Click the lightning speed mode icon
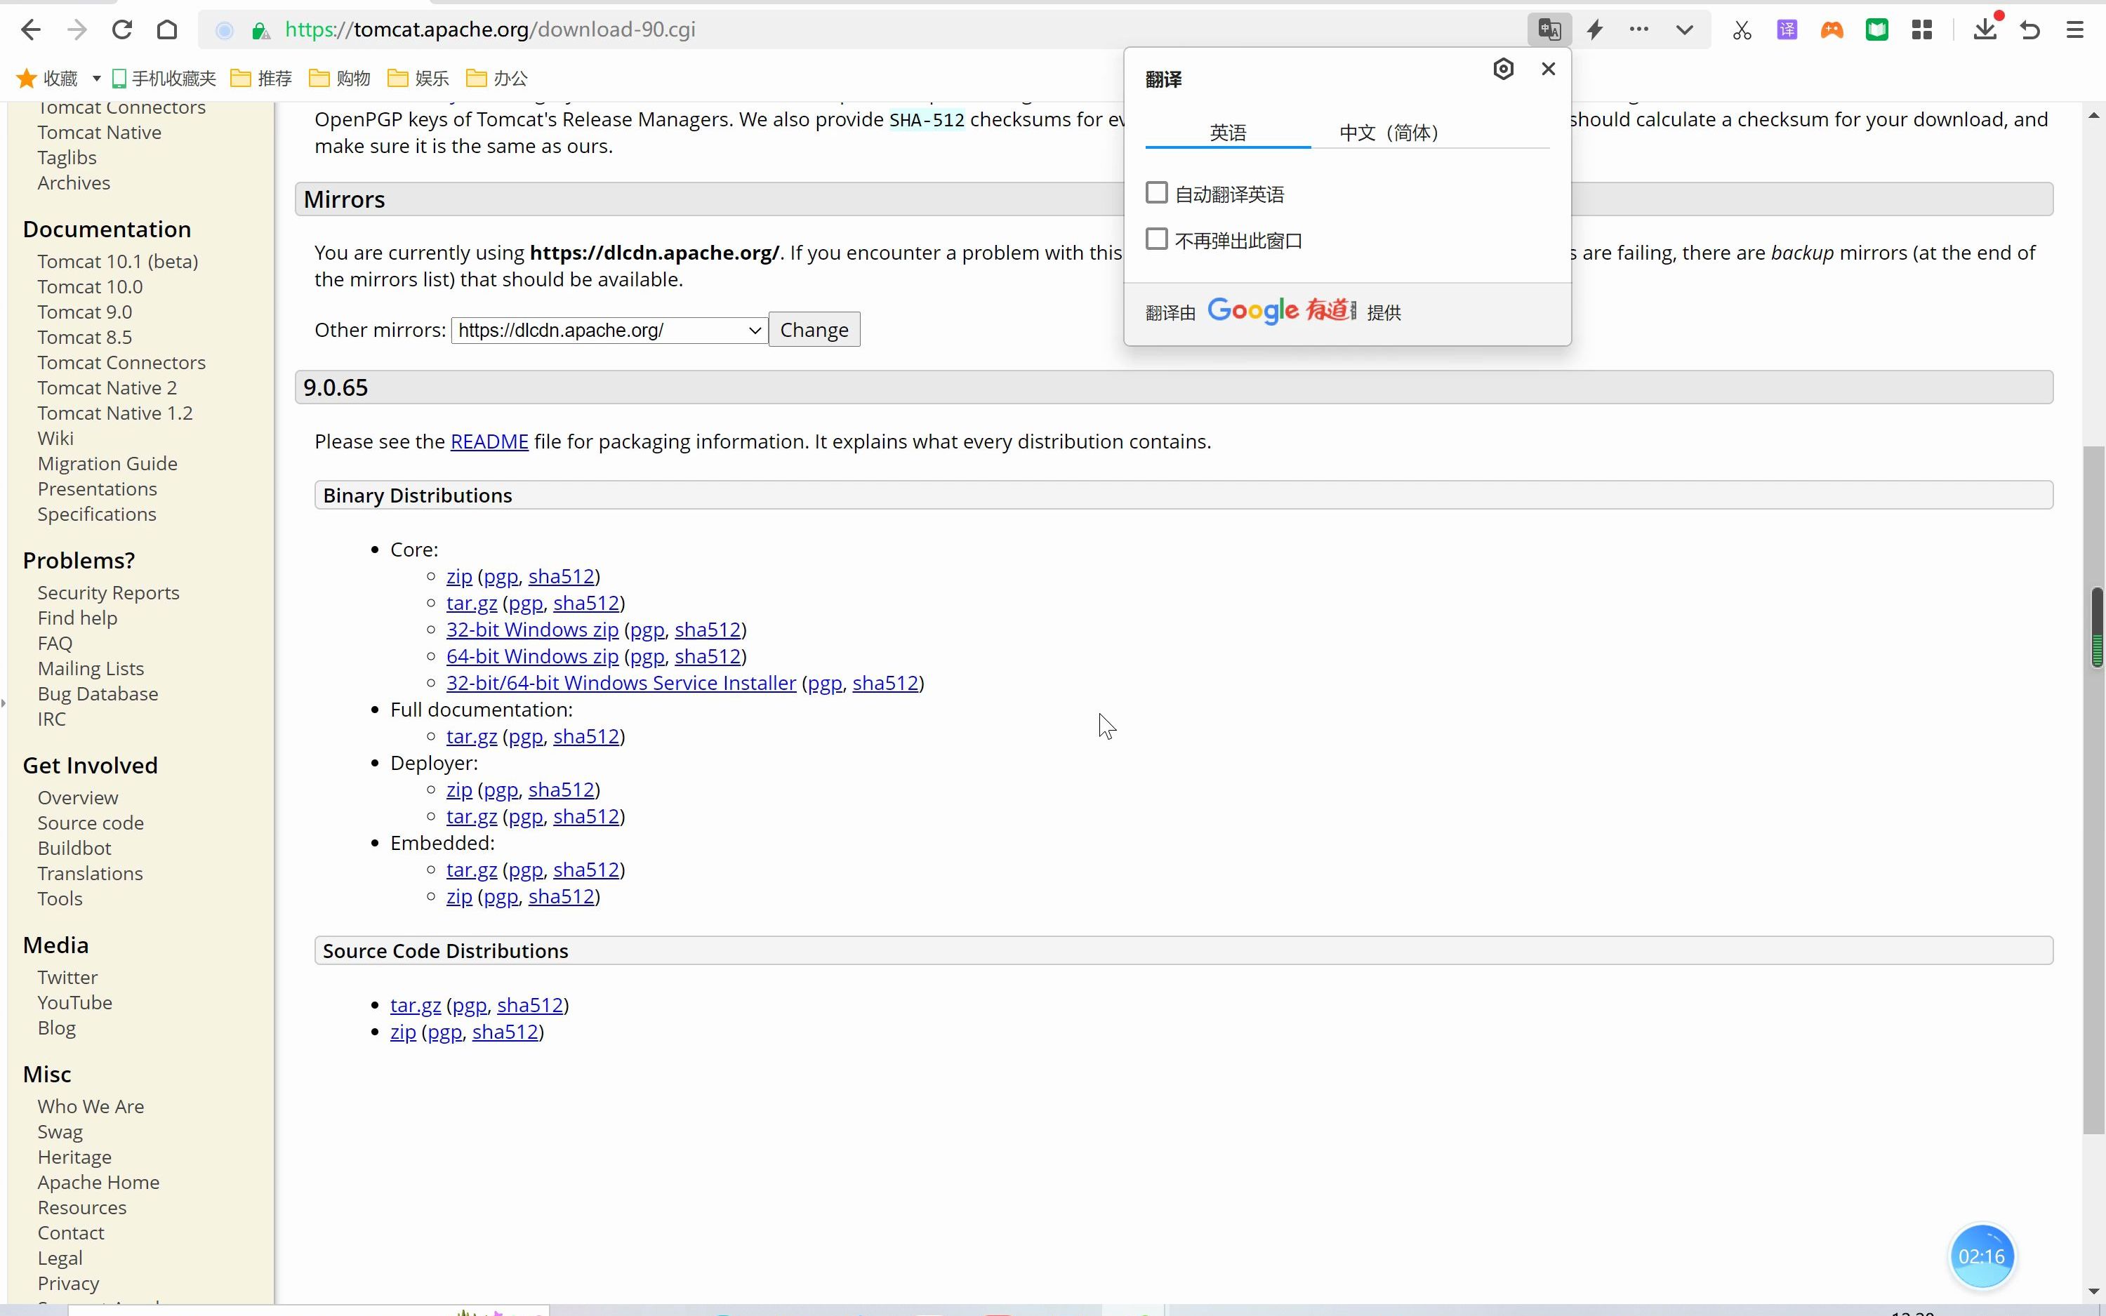The width and height of the screenshot is (2106, 1316). pos(1594,29)
